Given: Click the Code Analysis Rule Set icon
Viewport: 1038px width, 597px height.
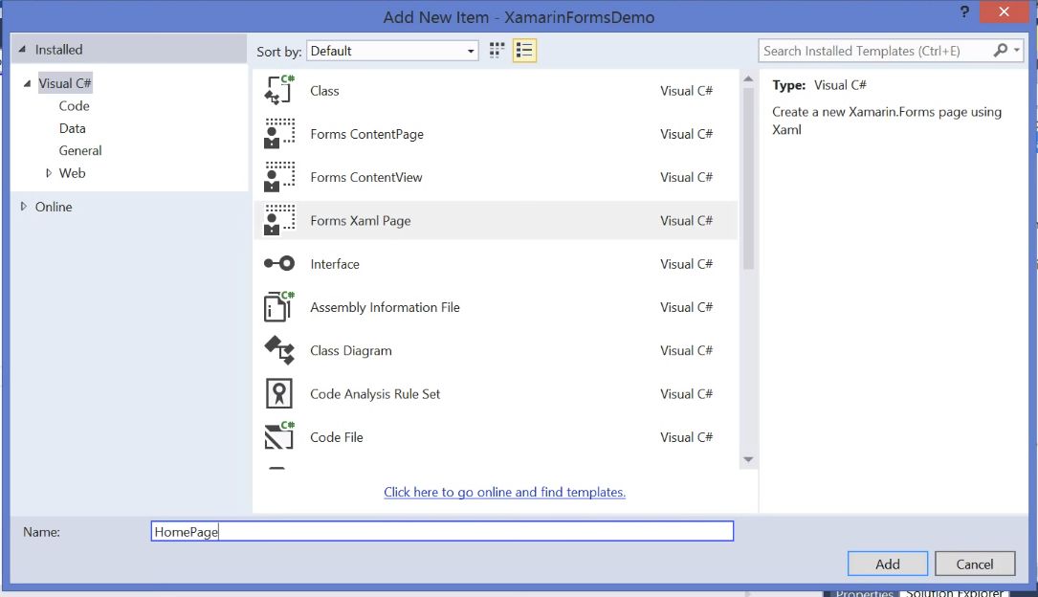Looking at the screenshot, I should (278, 394).
